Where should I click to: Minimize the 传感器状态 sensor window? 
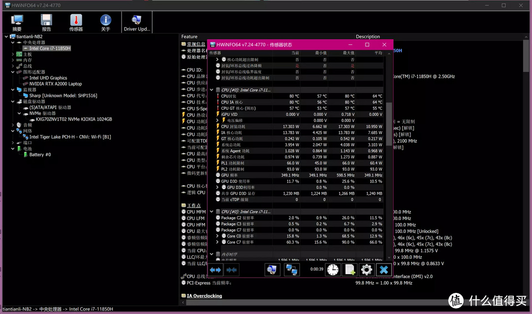(350, 45)
